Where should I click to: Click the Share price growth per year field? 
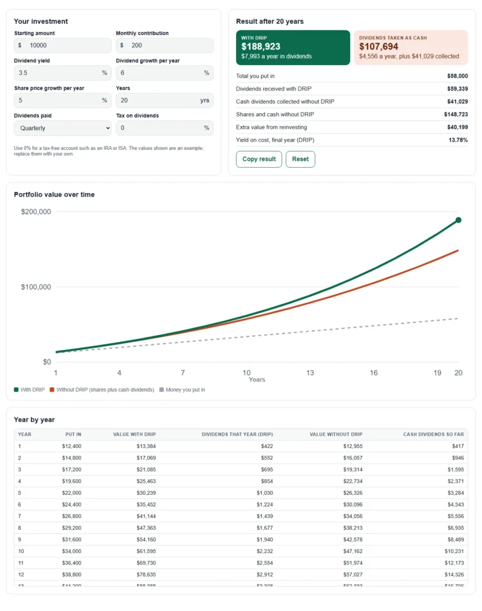click(63, 100)
